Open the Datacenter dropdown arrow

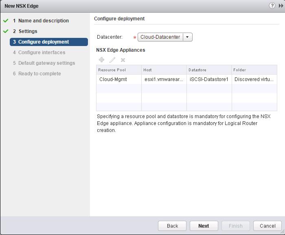(x=187, y=37)
